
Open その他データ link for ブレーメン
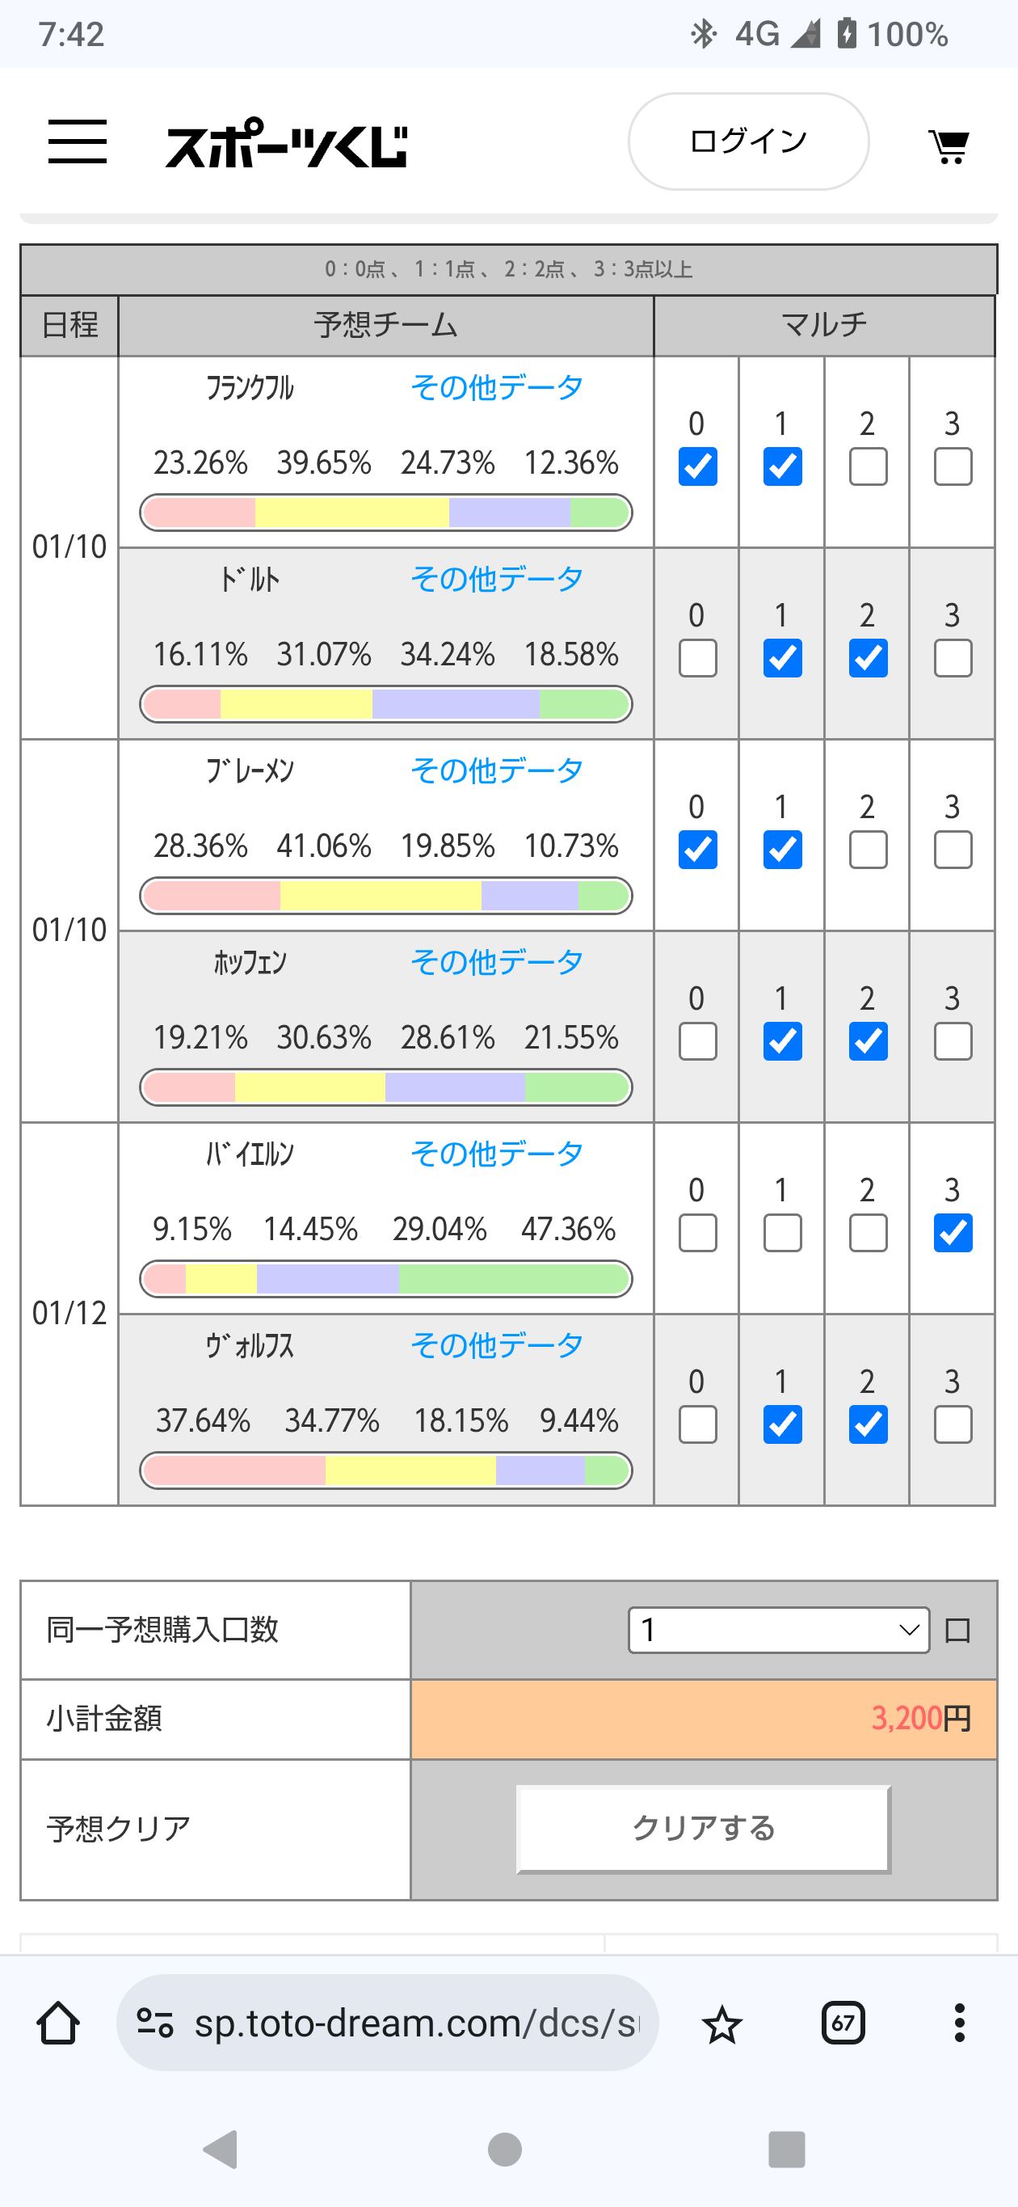click(497, 770)
